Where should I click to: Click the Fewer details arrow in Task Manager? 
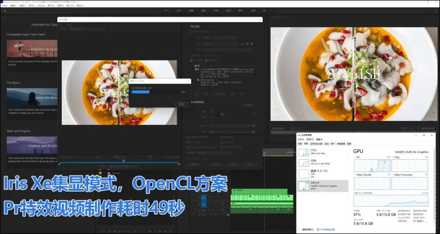click(299, 230)
